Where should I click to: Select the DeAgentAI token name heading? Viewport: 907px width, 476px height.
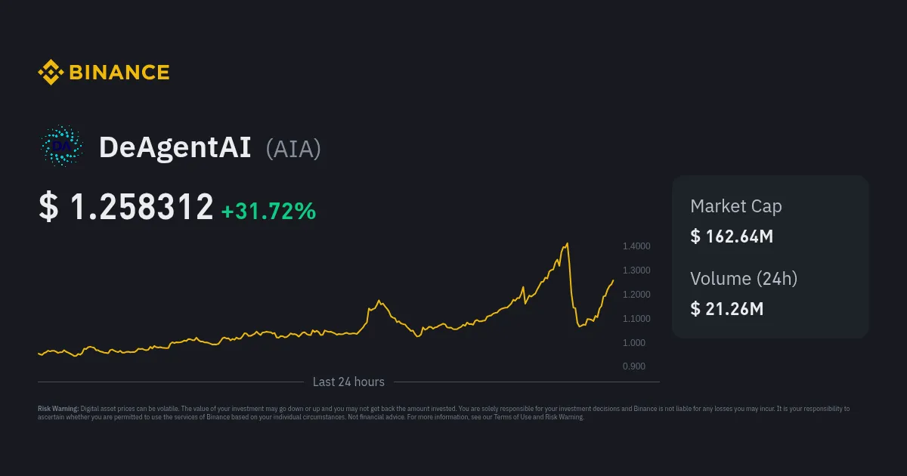pos(175,148)
